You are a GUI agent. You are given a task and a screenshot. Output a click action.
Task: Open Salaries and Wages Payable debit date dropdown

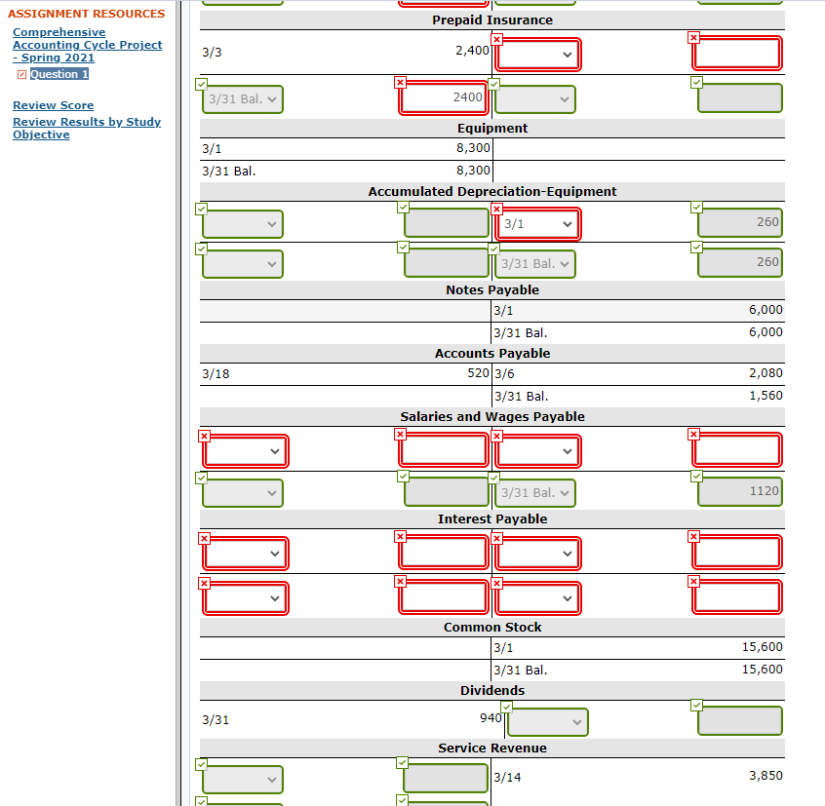pos(245,451)
